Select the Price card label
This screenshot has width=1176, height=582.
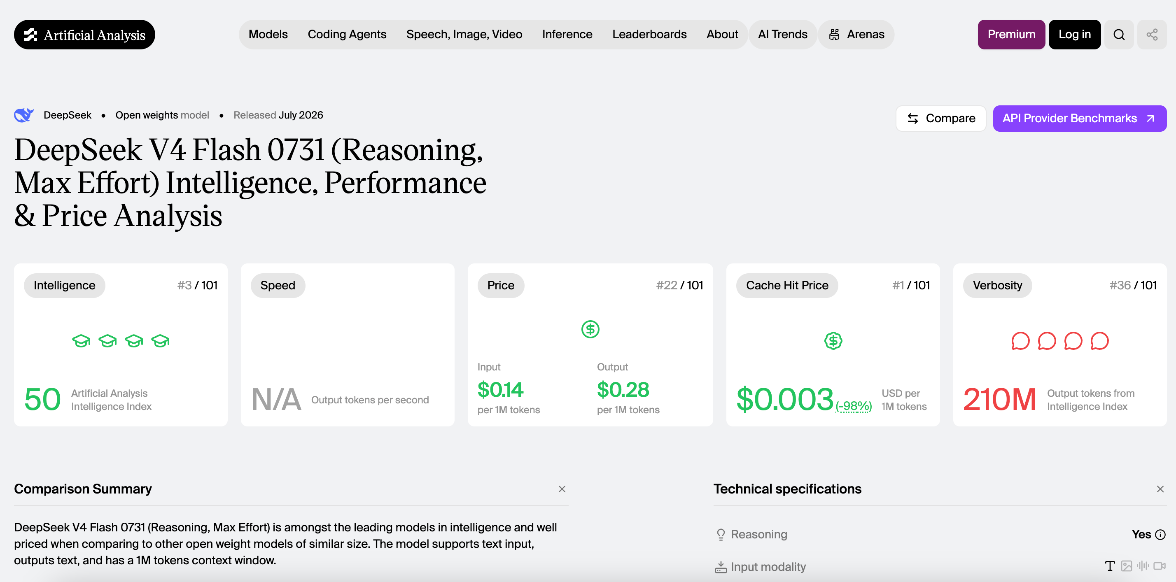tap(501, 285)
